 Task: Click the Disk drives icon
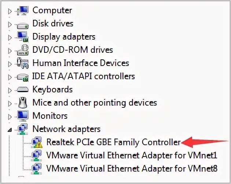tap(22, 24)
